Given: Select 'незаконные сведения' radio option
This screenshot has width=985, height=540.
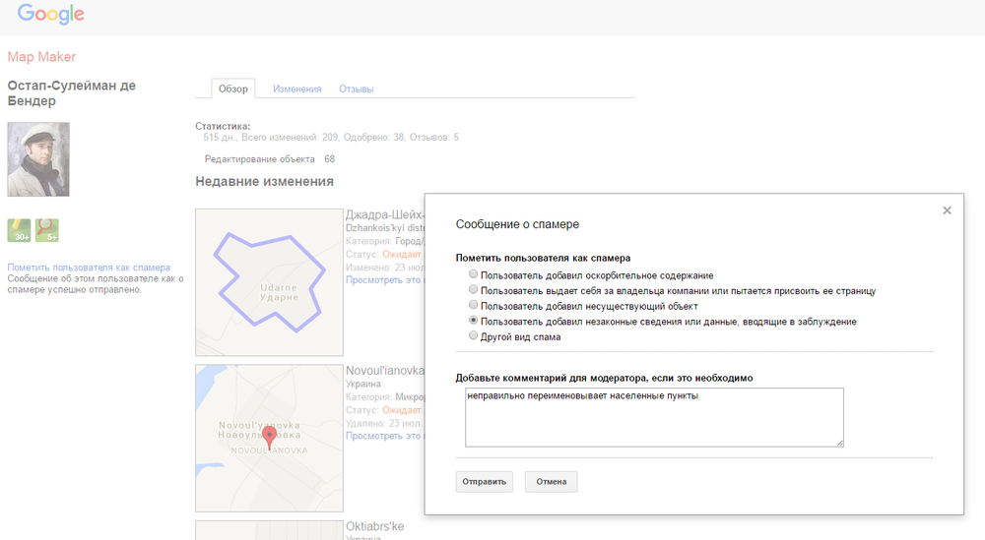Looking at the screenshot, I should 473,320.
